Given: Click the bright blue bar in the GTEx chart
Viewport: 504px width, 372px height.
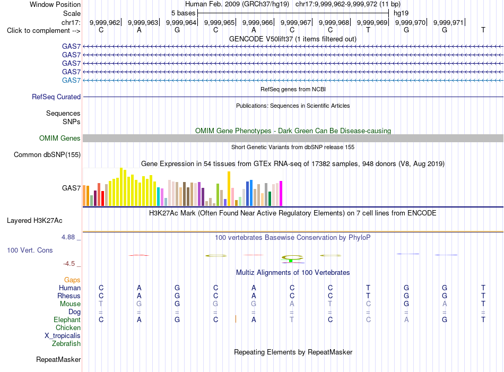Looking at the screenshot, I should pyautogui.click(x=251, y=193).
